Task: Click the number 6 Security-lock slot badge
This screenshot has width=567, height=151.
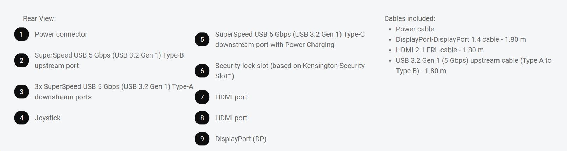Action: pos(202,71)
